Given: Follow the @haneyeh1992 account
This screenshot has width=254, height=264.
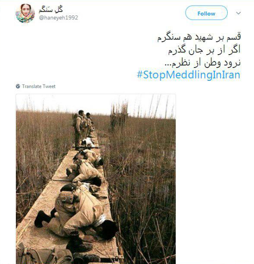Looking at the screenshot, I should tap(206, 13).
